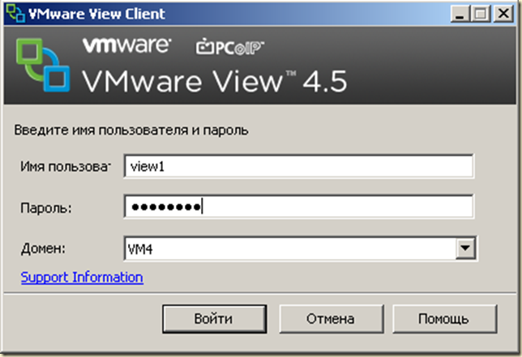Click the Введите имя пользователя и пароль text
Viewport: 522px width, 357px height.
tap(131, 130)
